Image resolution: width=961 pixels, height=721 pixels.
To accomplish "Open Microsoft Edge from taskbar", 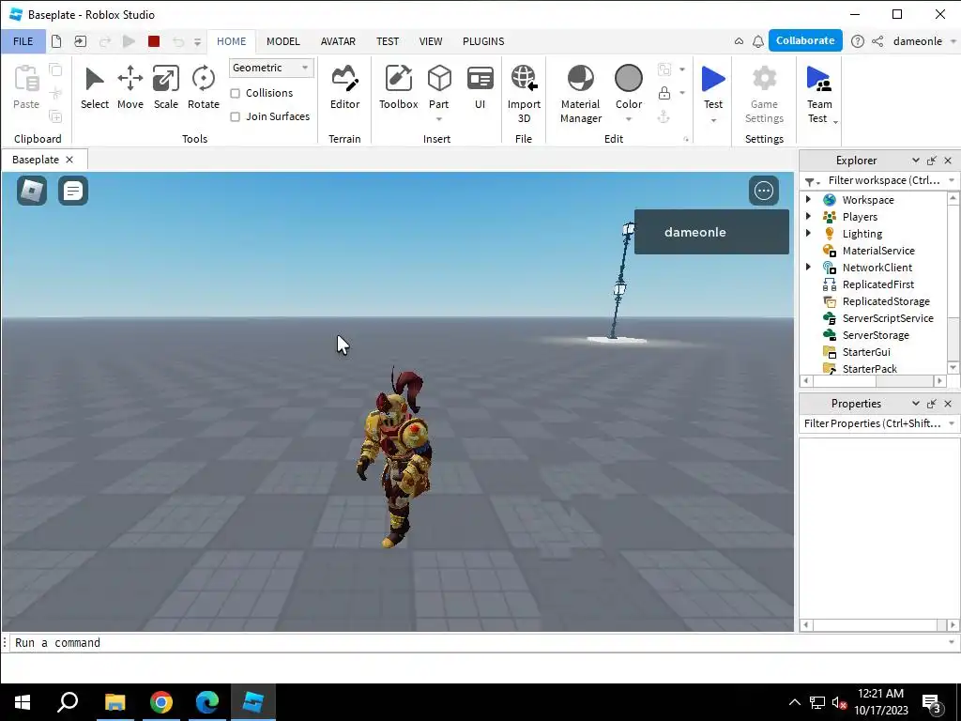I will pyautogui.click(x=207, y=702).
